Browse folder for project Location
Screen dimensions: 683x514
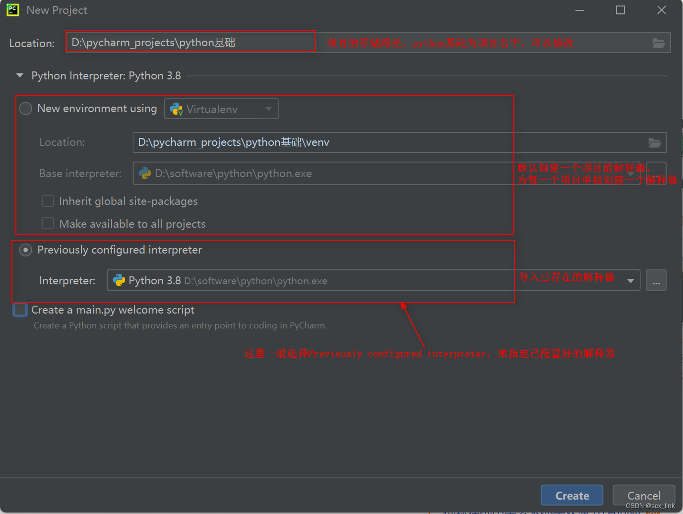pos(659,43)
